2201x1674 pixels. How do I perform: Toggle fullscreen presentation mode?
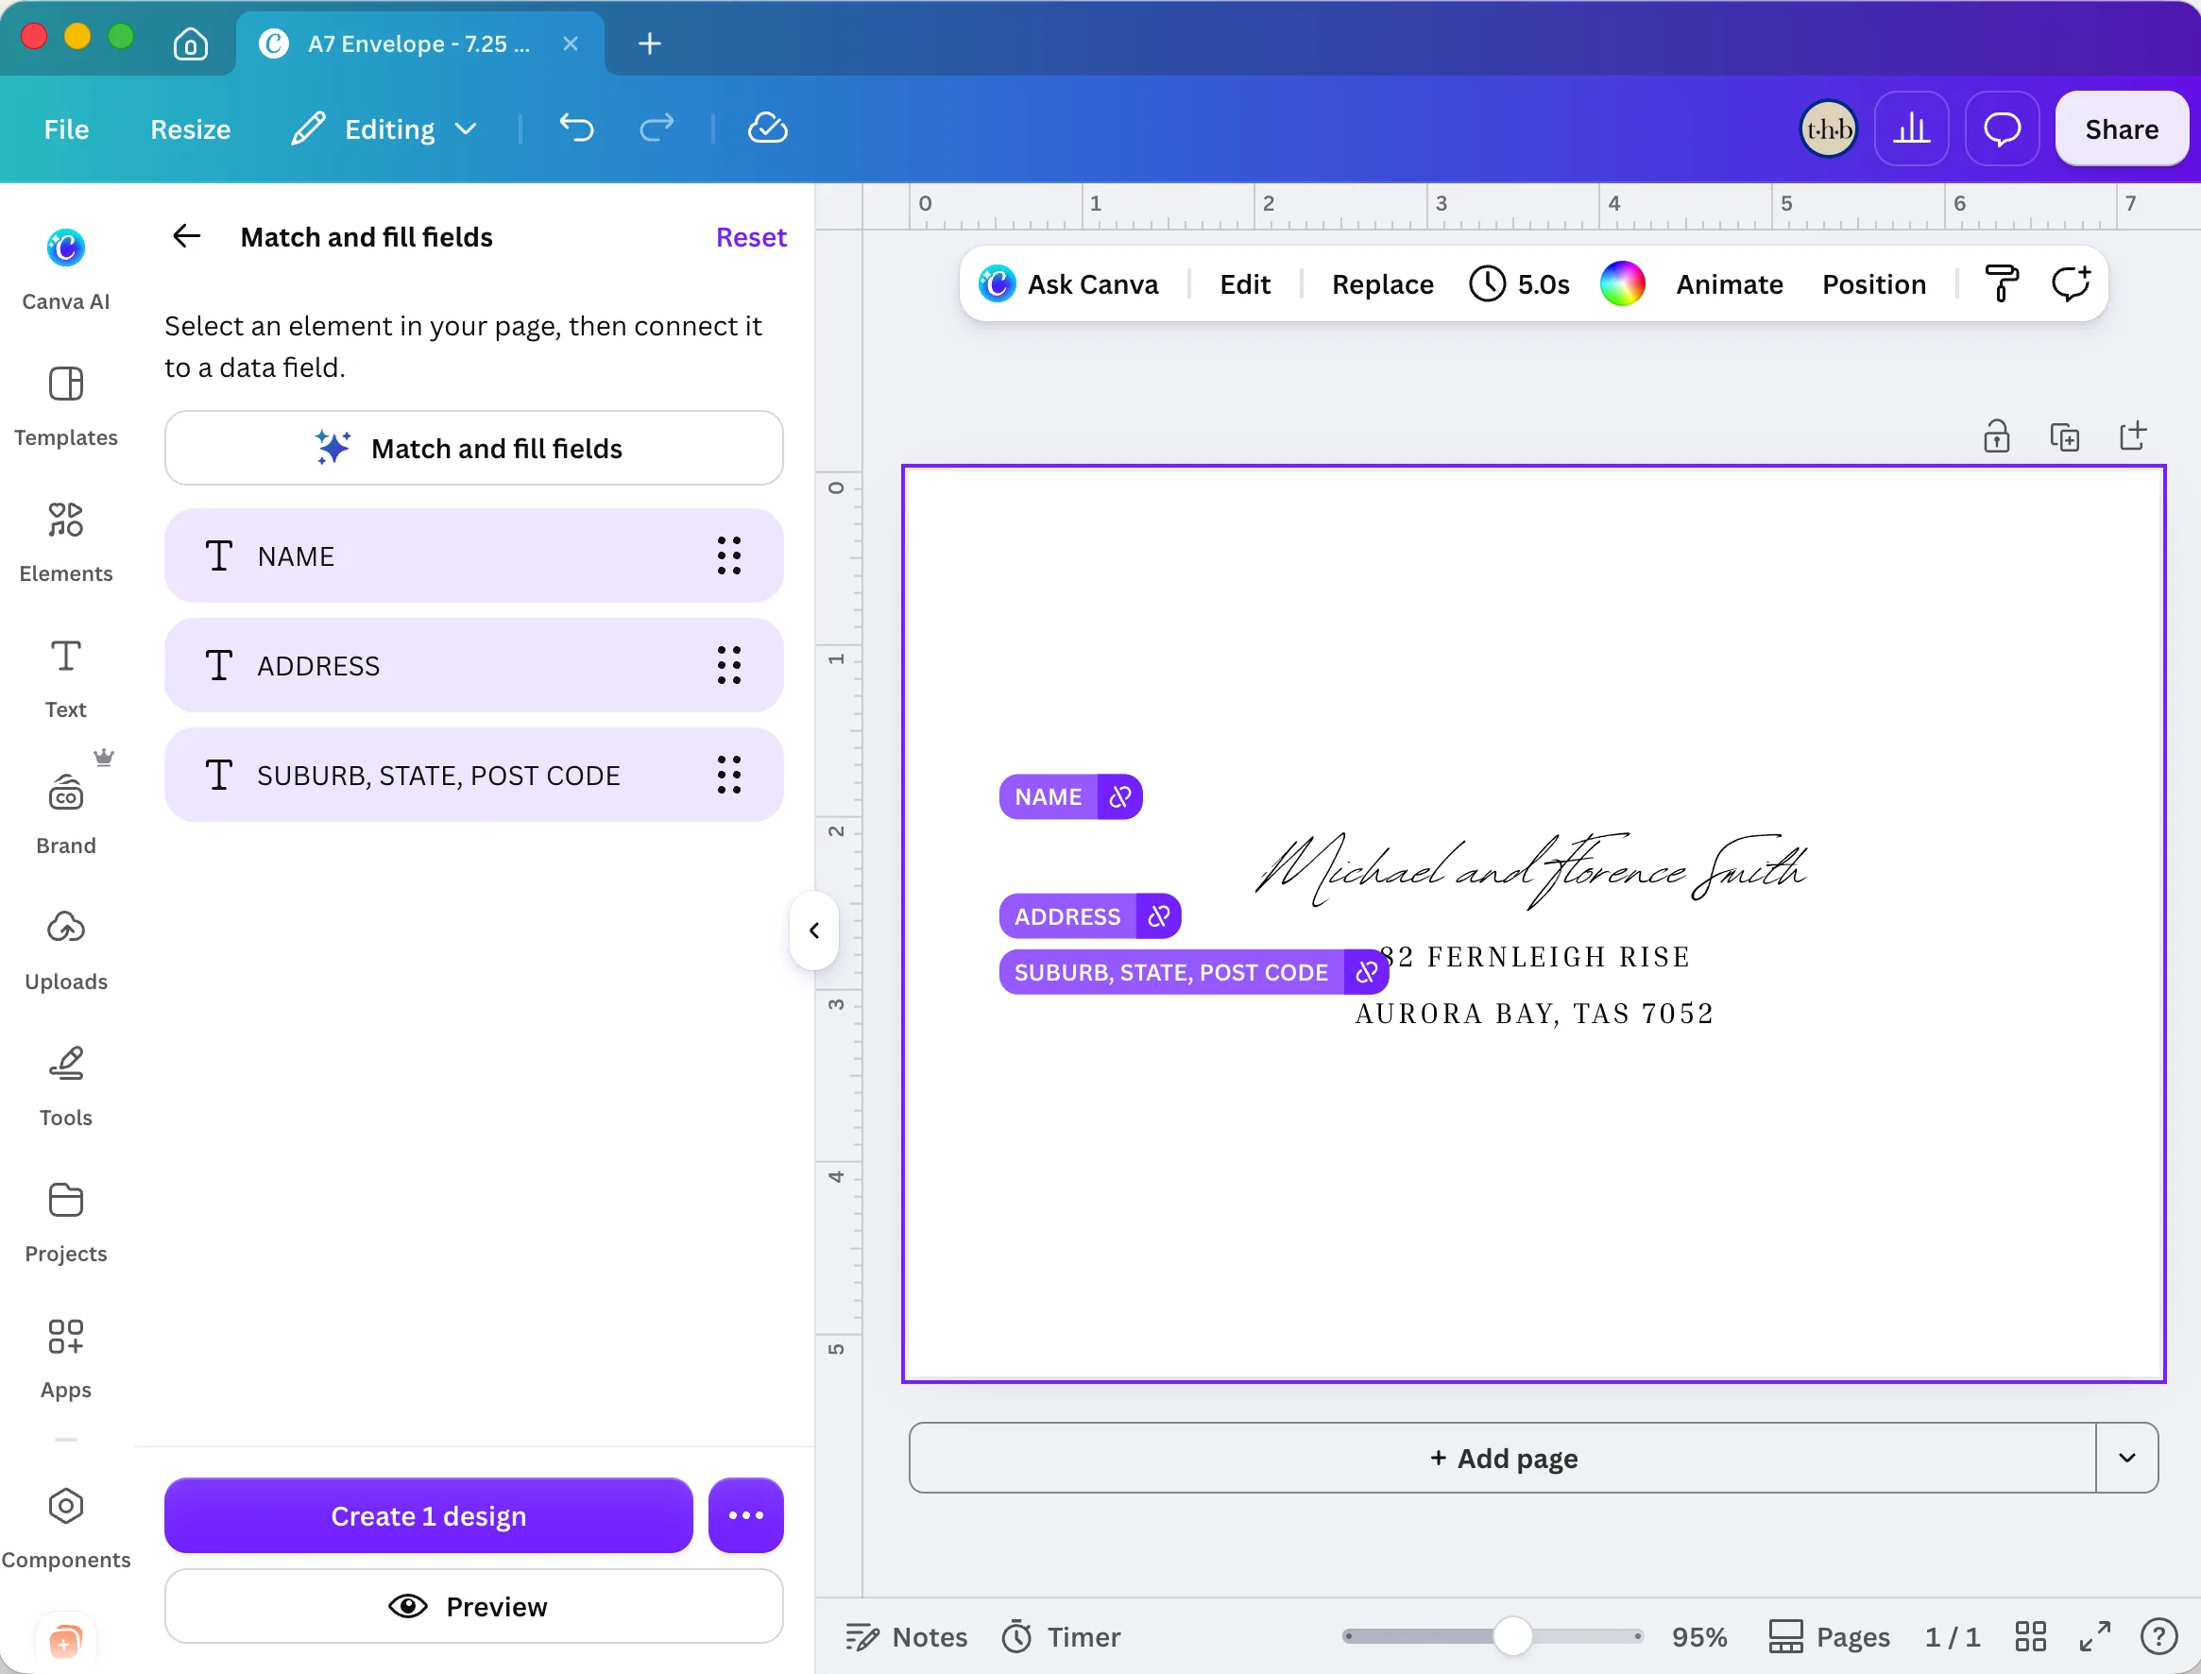(x=2095, y=1636)
